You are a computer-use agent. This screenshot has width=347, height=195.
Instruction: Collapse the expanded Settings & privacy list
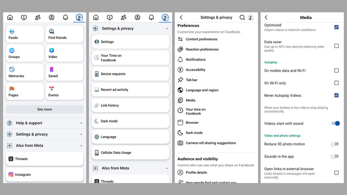coord(167,28)
